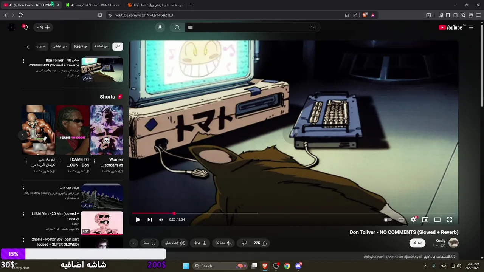
Task: Select the 'دون توليفر' filter chip
Action: pyautogui.click(x=60, y=46)
